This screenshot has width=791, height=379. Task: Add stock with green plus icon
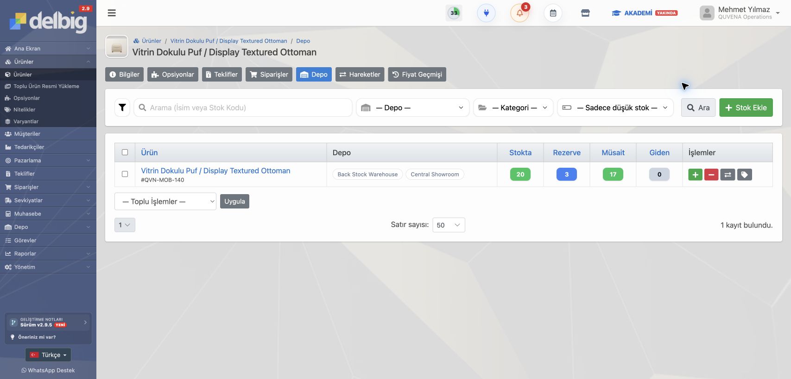(x=695, y=175)
